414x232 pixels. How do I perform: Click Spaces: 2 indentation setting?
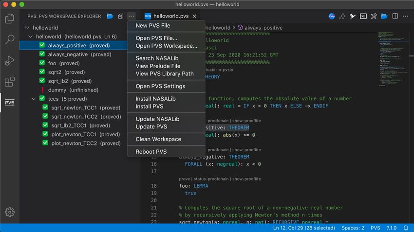coord(353,228)
